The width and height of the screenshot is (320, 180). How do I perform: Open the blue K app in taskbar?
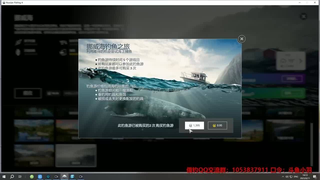(x=40, y=176)
